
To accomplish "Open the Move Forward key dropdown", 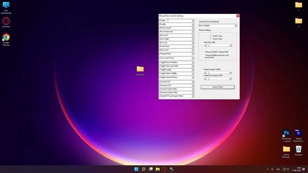I will [x=177, y=28].
